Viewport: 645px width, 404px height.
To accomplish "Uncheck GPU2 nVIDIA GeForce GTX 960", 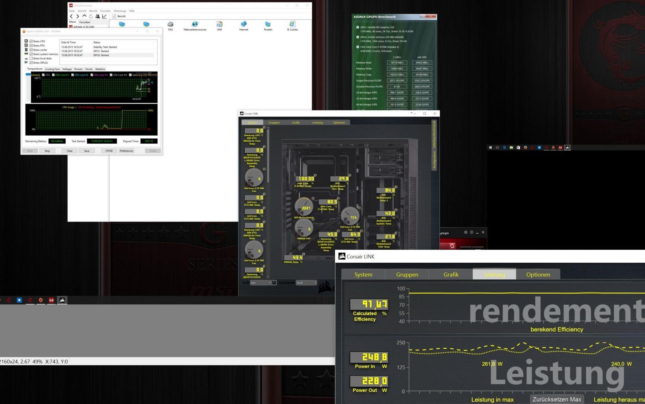I will pyautogui.click(x=358, y=37).
